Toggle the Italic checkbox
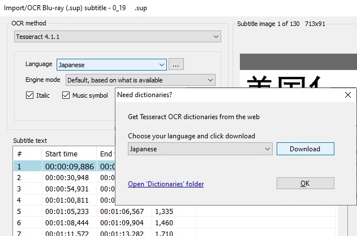 coord(30,95)
